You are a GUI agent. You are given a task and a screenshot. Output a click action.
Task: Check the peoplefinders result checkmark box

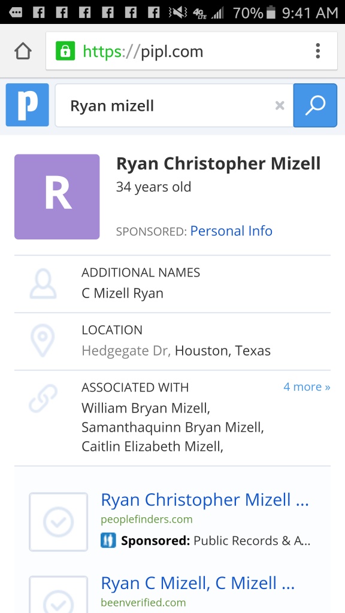59,522
